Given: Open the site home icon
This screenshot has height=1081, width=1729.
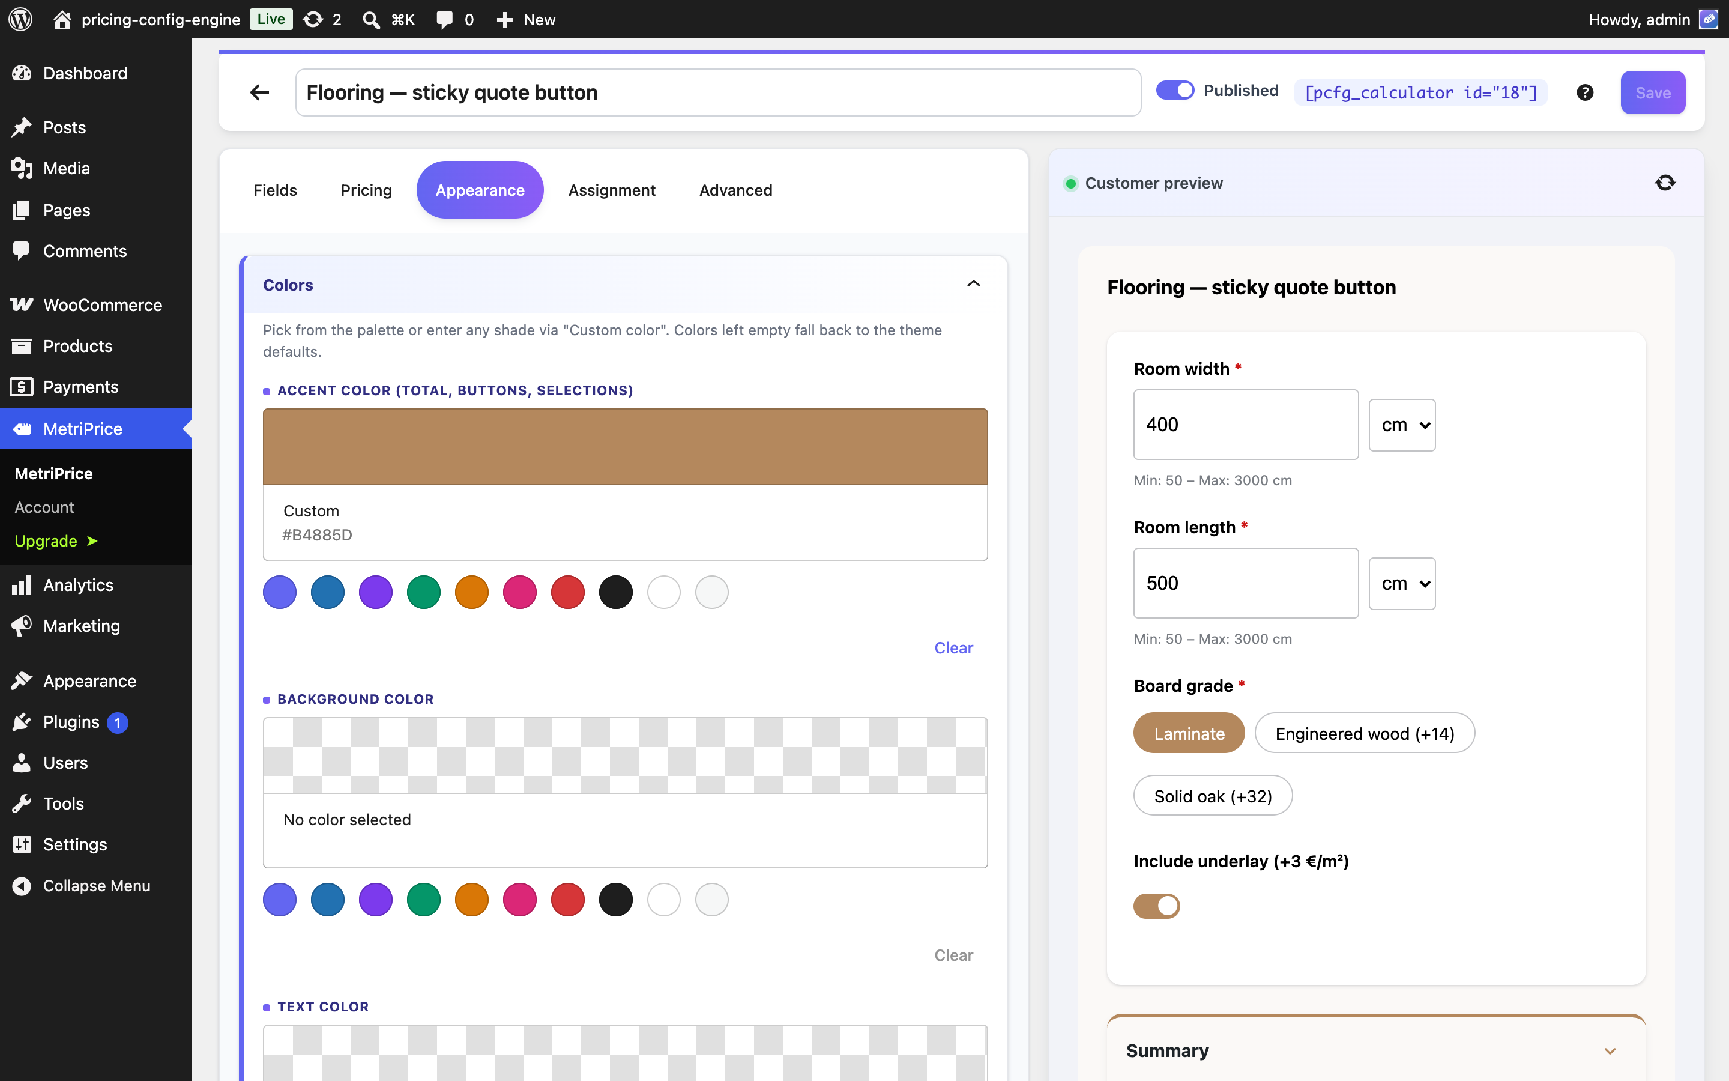Looking at the screenshot, I should tap(62, 19).
